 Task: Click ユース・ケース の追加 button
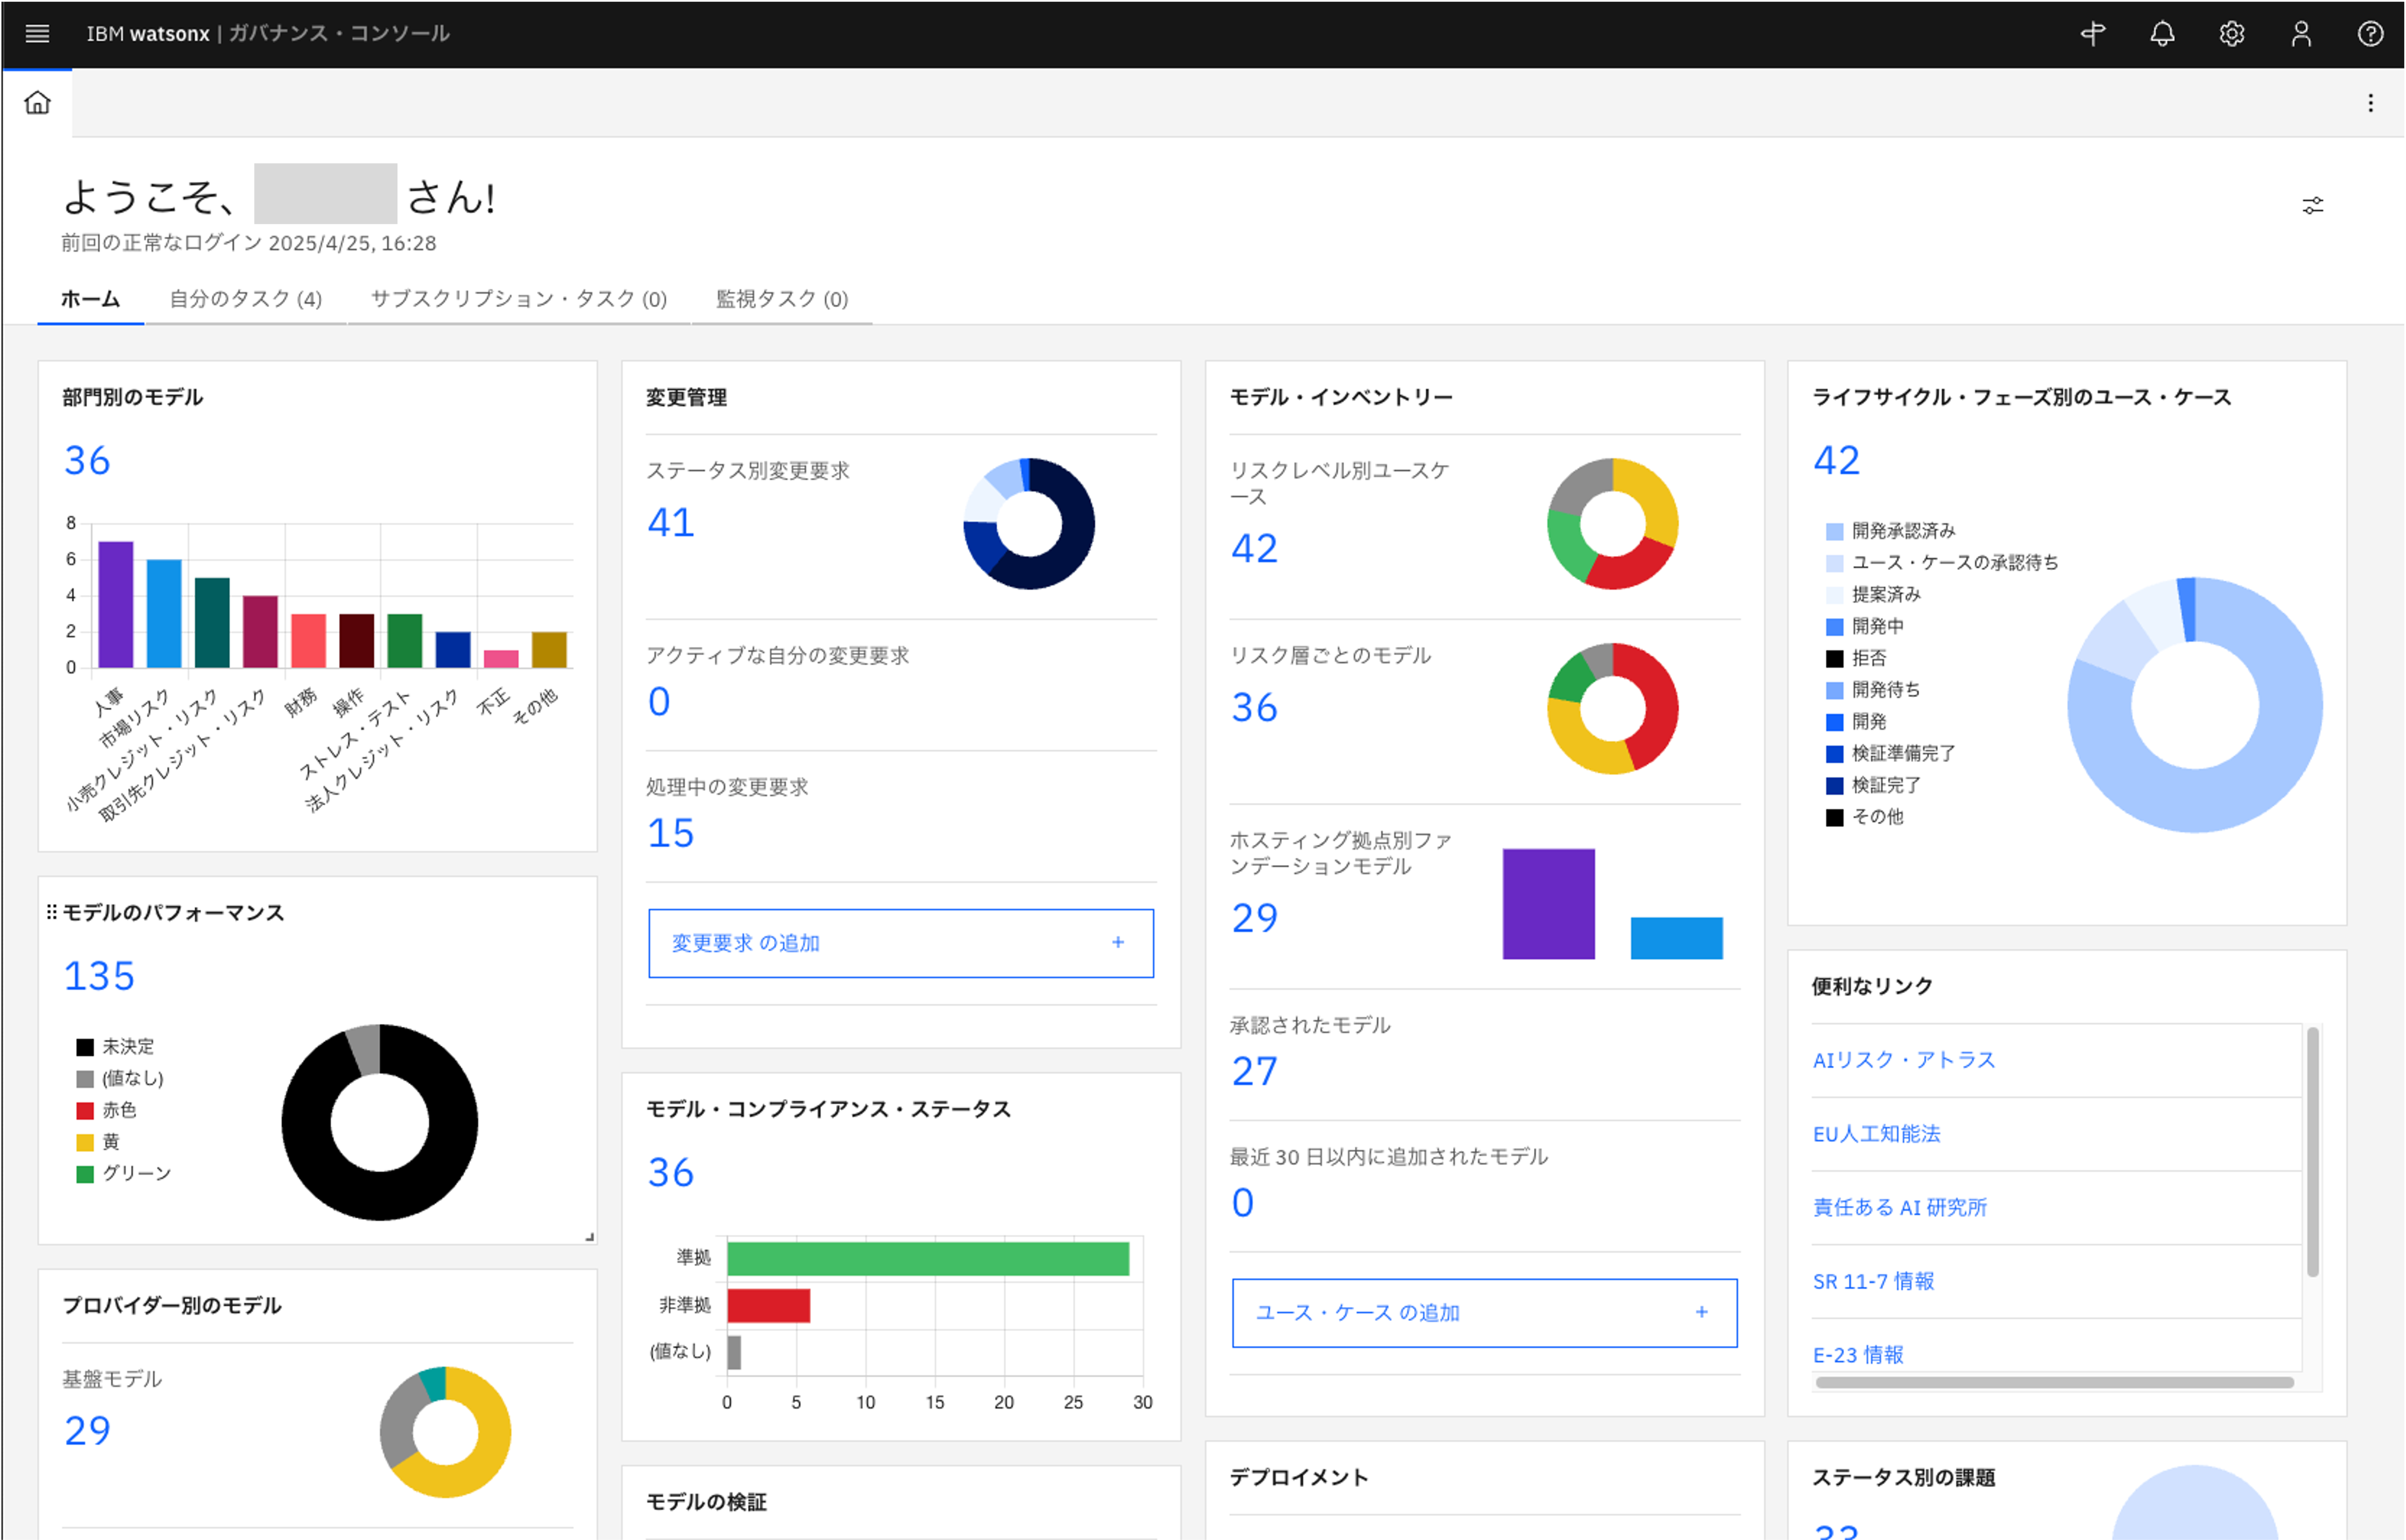tap(1484, 1313)
